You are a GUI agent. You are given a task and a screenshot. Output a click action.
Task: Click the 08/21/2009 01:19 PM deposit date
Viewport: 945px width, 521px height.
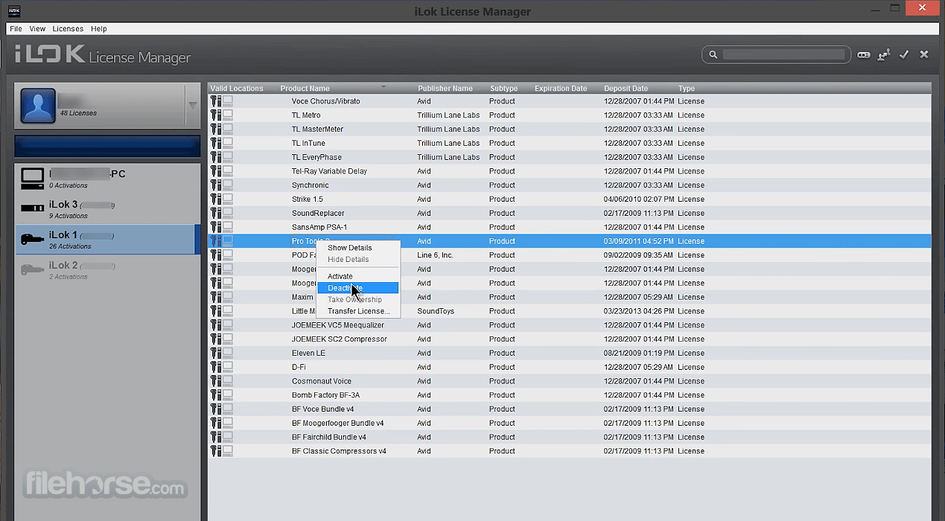638,354
